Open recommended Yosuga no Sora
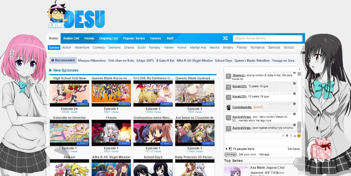The width and height of the screenshot is (351, 176). click(x=283, y=61)
